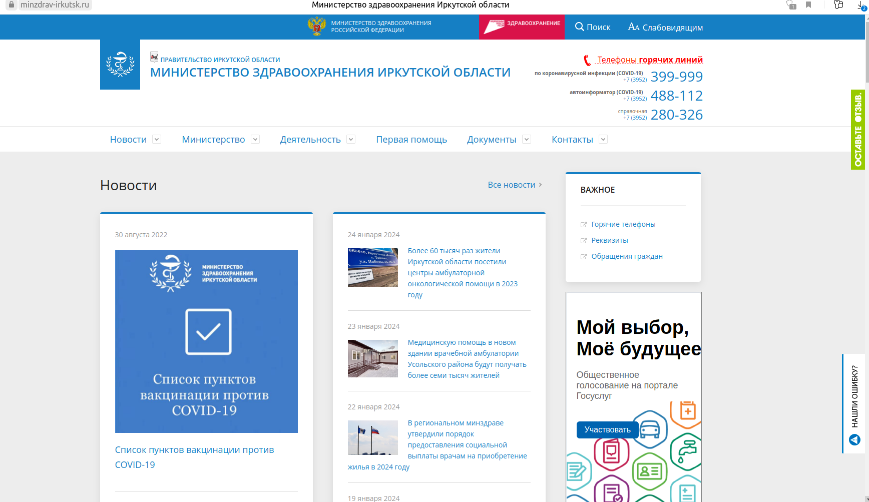Open Правительство Иркутской области link
This screenshot has width=869, height=502.
220,60
